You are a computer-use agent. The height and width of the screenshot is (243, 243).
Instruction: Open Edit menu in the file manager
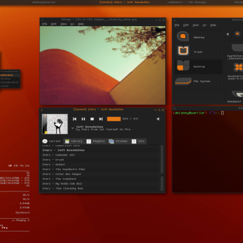coord(186,25)
